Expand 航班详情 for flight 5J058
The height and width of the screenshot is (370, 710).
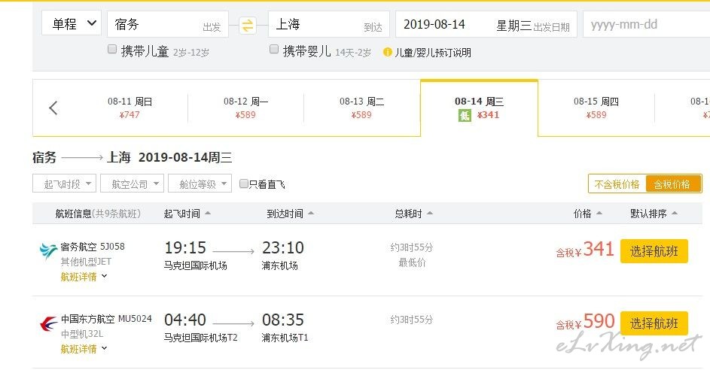[84, 276]
